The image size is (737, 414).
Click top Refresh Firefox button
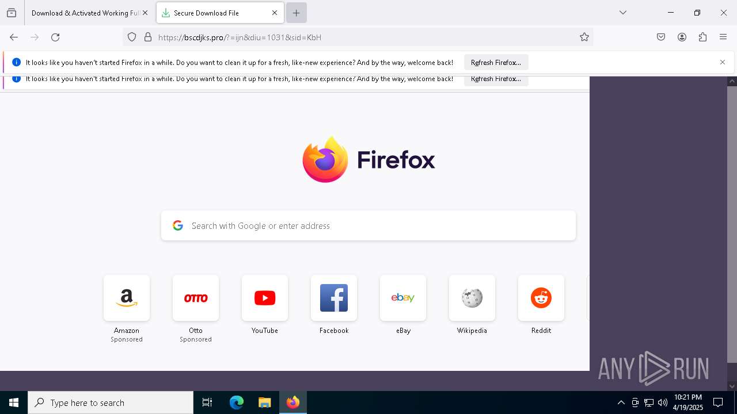coord(496,63)
